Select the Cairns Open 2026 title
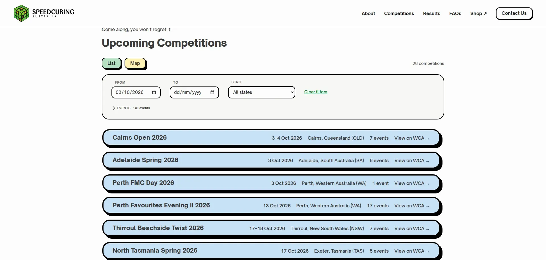Image resolution: width=546 pixels, height=260 pixels. coord(140,138)
